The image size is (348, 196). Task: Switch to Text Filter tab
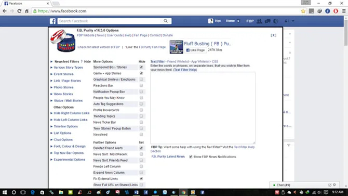coord(157,61)
